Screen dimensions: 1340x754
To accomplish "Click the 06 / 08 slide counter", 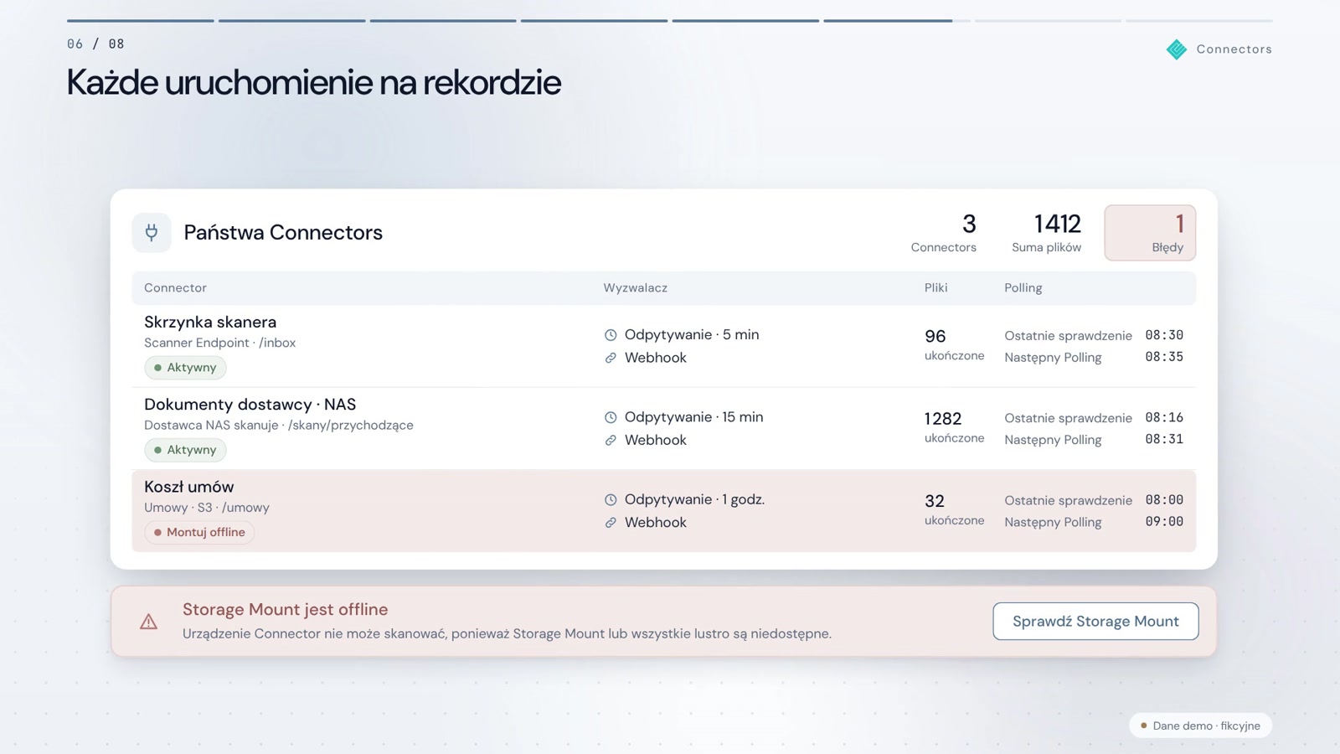I will click(x=95, y=44).
